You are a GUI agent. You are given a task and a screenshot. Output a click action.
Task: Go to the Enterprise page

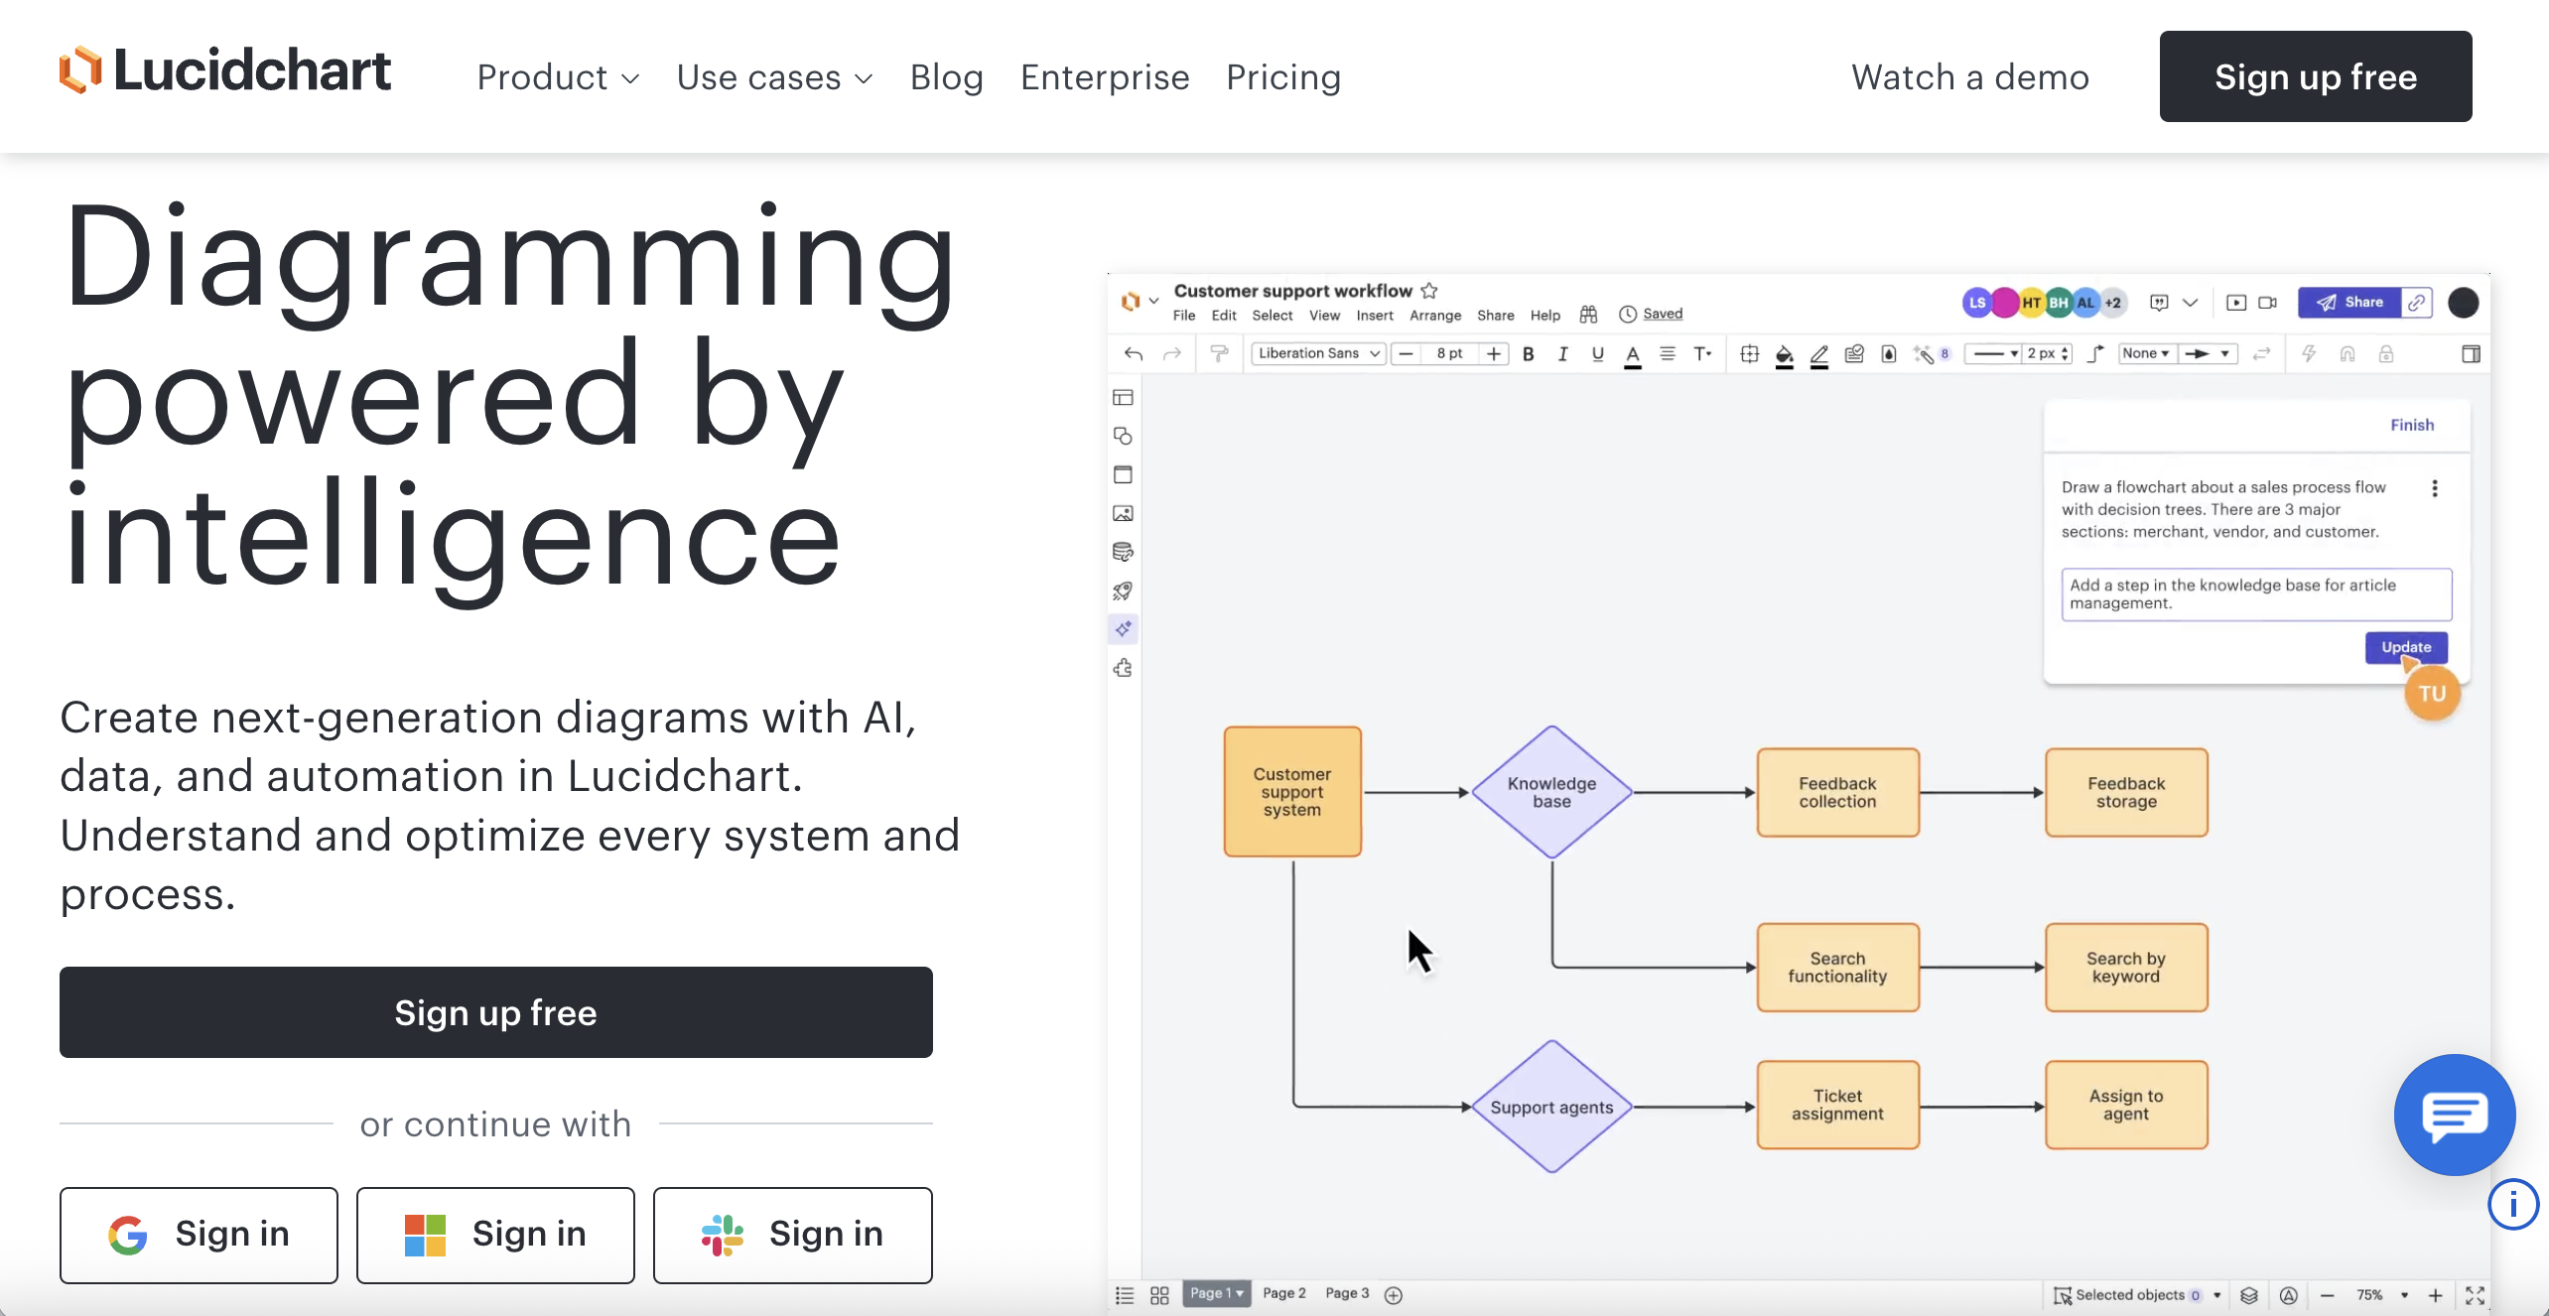coord(1105,77)
